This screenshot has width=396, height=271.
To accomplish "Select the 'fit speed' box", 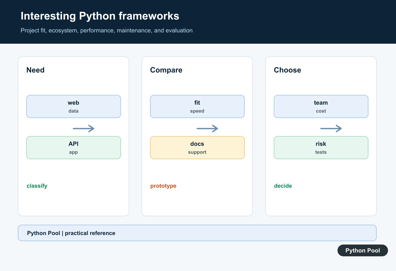I will pyautogui.click(x=197, y=106).
